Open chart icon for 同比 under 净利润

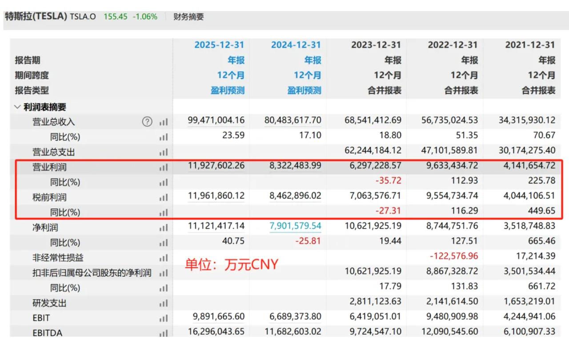(x=164, y=243)
